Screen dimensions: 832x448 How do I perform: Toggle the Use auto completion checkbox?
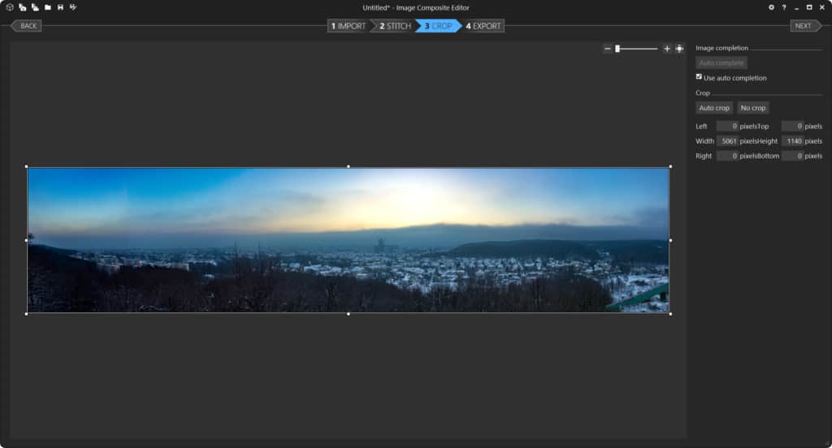[x=699, y=77]
